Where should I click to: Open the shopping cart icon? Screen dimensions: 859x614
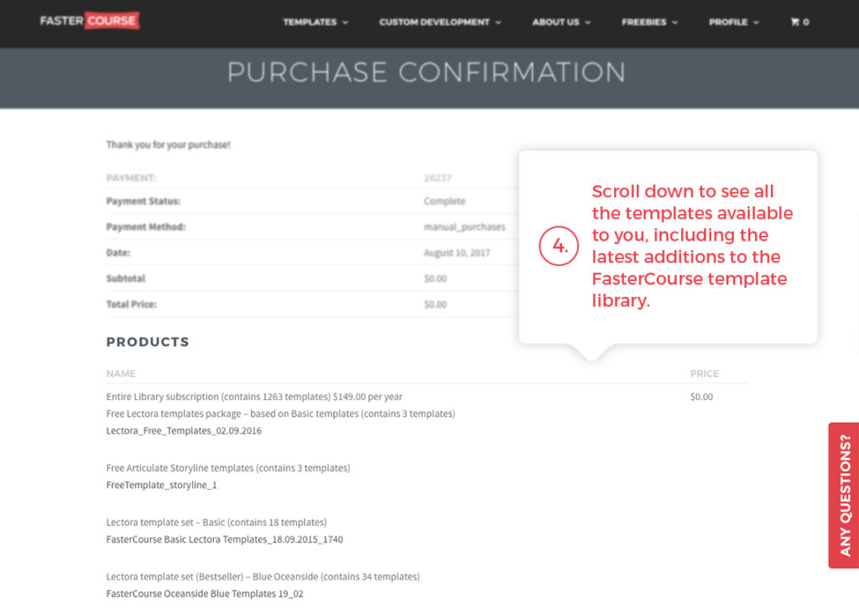[795, 22]
